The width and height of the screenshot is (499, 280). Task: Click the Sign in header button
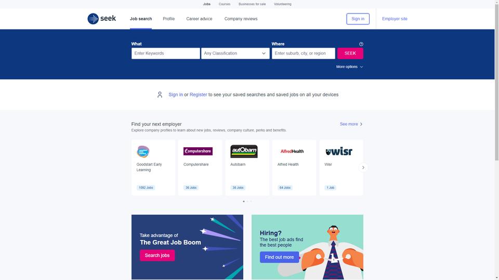coord(358,19)
